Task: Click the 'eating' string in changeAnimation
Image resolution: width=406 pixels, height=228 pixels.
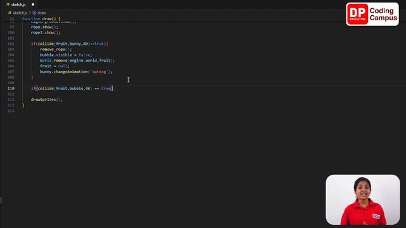Action: coord(99,72)
